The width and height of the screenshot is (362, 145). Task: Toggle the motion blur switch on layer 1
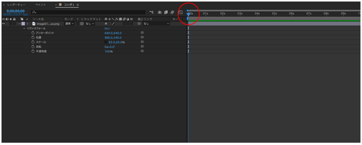[x=124, y=24]
